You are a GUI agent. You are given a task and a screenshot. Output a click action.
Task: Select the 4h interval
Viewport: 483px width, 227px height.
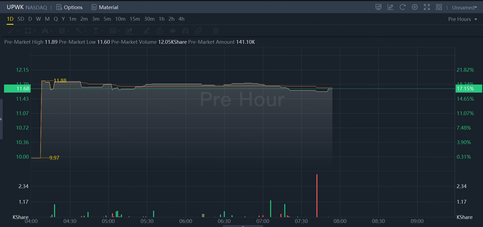pos(181,19)
